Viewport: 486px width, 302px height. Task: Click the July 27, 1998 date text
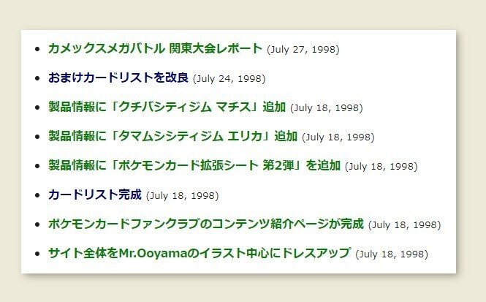coord(303,50)
